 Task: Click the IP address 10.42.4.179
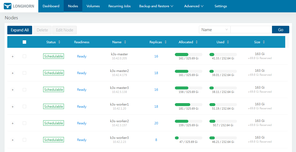tap(120, 75)
